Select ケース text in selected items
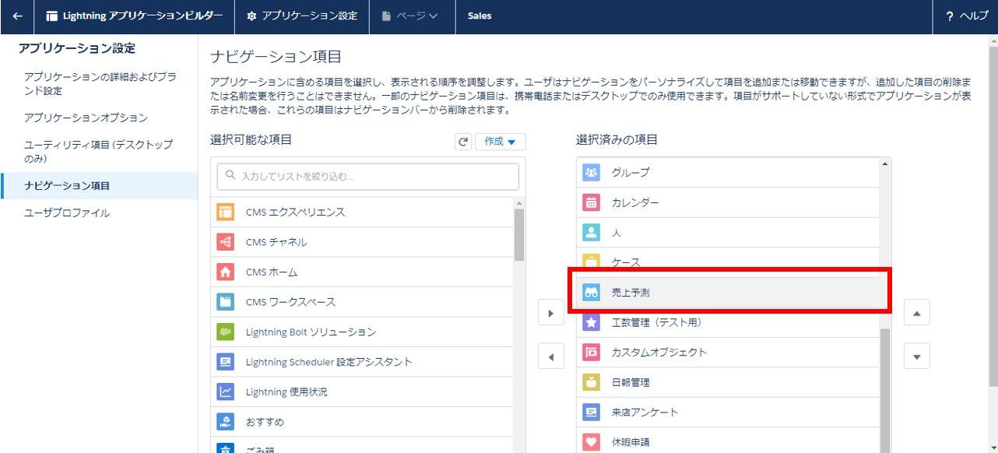Image resolution: width=998 pixels, height=453 pixels. coord(626,262)
